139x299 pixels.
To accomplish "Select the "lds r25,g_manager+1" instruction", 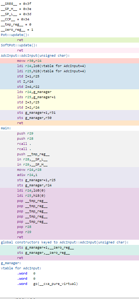I will (36, 97).
